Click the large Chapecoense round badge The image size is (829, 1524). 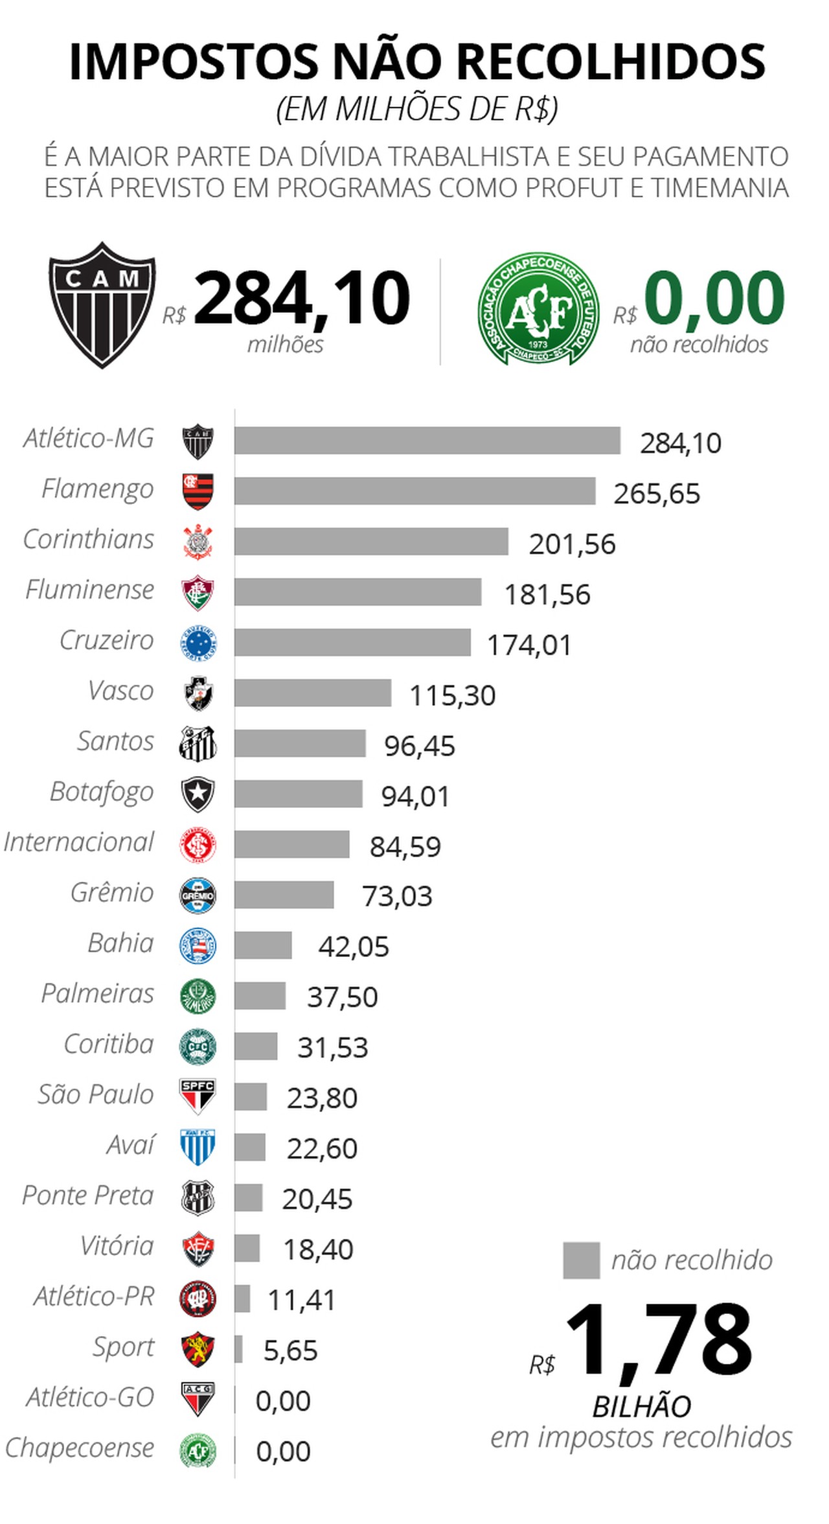click(x=538, y=308)
